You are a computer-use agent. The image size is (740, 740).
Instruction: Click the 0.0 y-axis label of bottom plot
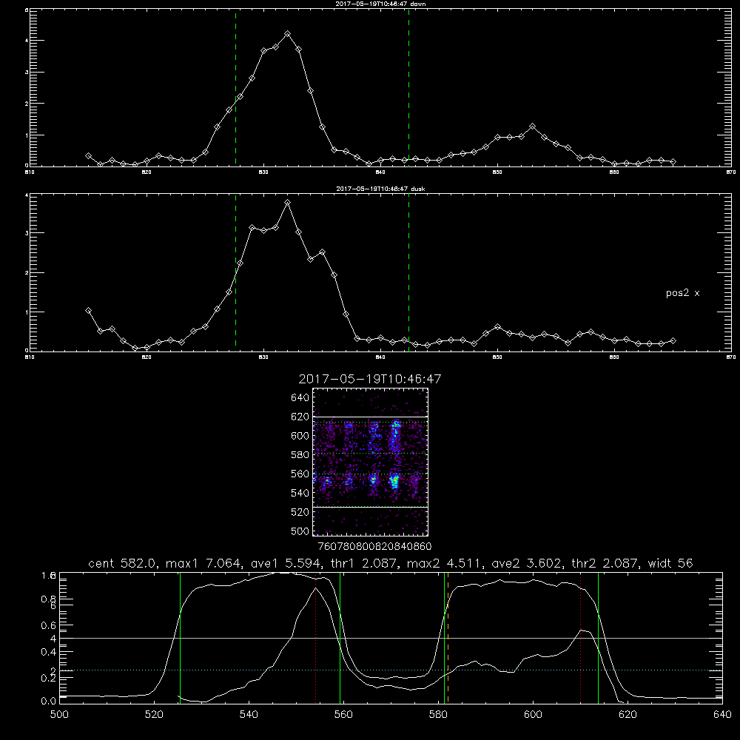point(48,702)
